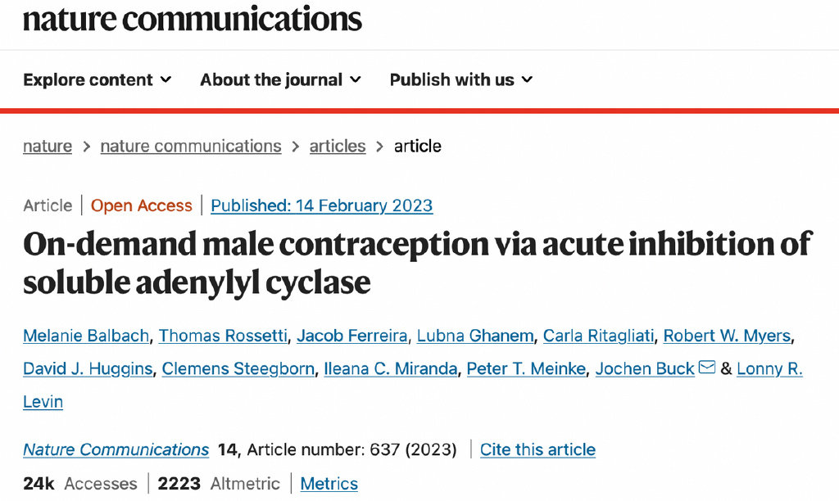Expand the Explore content menu
Viewport: 839px width, 501px height.
pos(98,79)
